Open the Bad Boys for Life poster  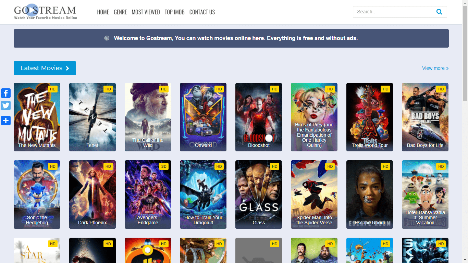coord(425,117)
